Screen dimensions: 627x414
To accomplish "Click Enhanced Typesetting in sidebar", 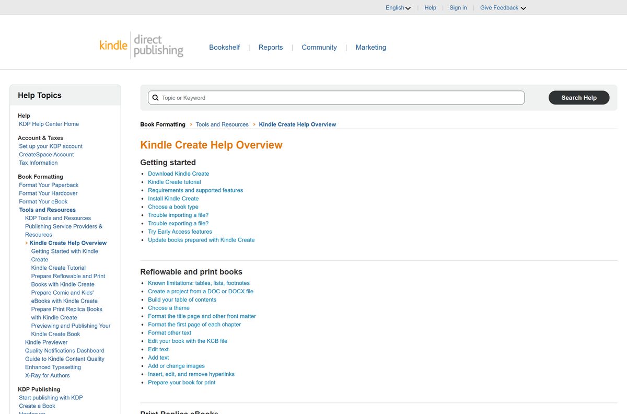I will tap(53, 367).
